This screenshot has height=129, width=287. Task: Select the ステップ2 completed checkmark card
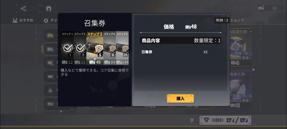(x=80, y=48)
